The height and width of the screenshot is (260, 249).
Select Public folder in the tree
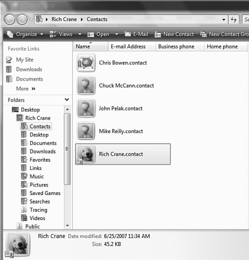pos(32,226)
